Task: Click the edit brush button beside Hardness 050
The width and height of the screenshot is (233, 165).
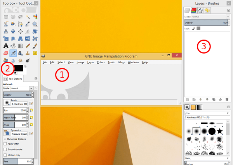Action: click(x=31, y=104)
